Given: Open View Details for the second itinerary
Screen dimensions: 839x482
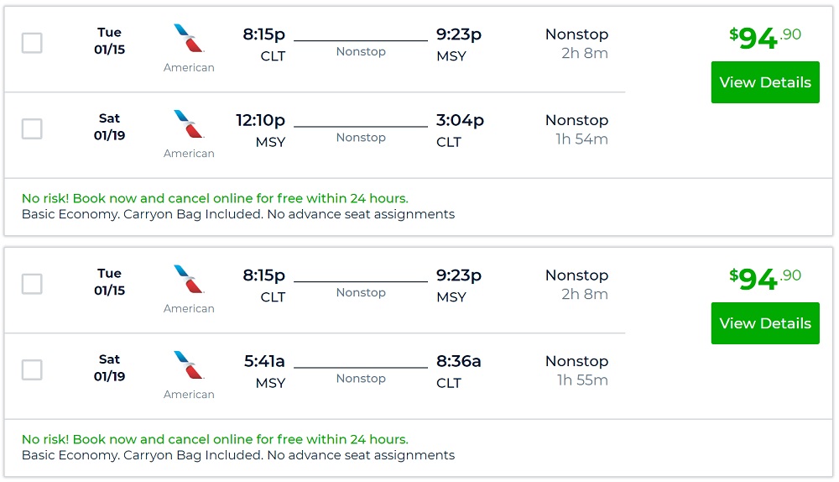Looking at the screenshot, I should [x=765, y=323].
